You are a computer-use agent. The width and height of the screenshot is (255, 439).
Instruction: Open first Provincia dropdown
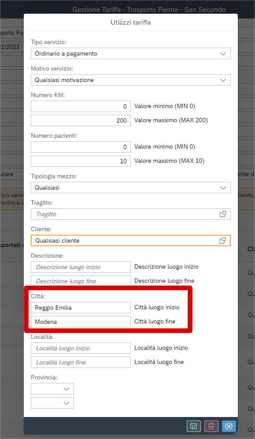52,389
